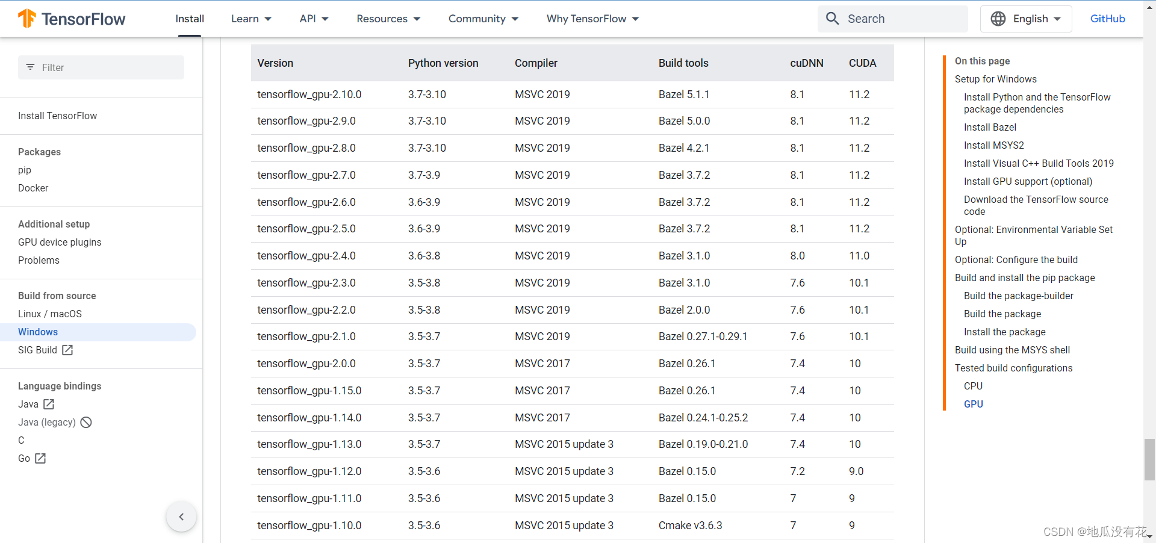This screenshot has width=1156, height=543.
Task: Open the Docker sidebar link
Action: pos(33,188)
